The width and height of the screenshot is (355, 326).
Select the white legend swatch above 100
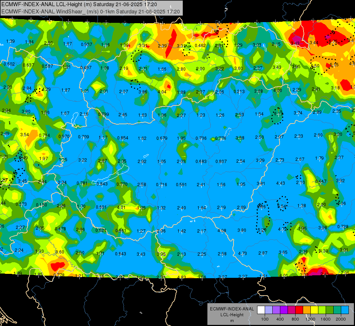(261, 310)
